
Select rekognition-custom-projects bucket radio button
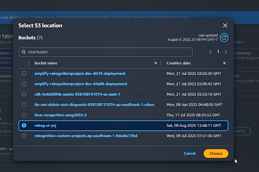pos(24,136)
